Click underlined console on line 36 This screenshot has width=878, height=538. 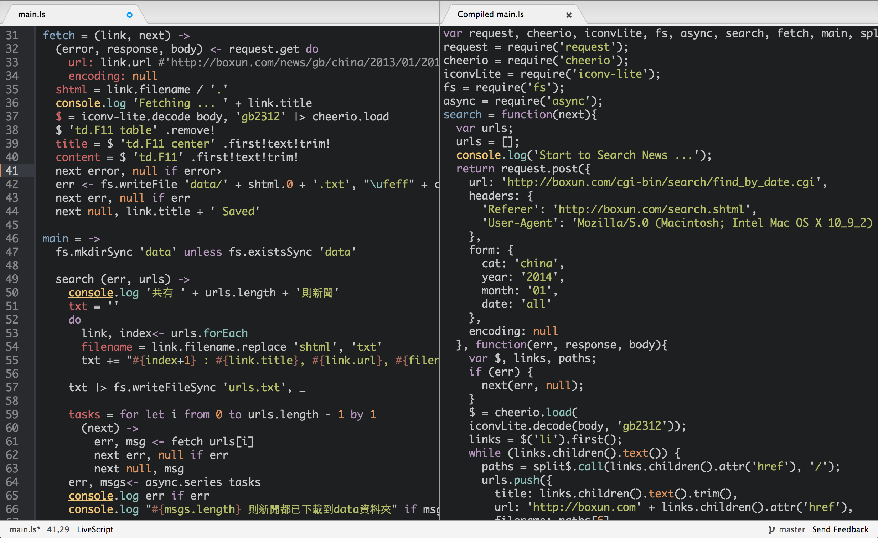click(x=78, y=103)
